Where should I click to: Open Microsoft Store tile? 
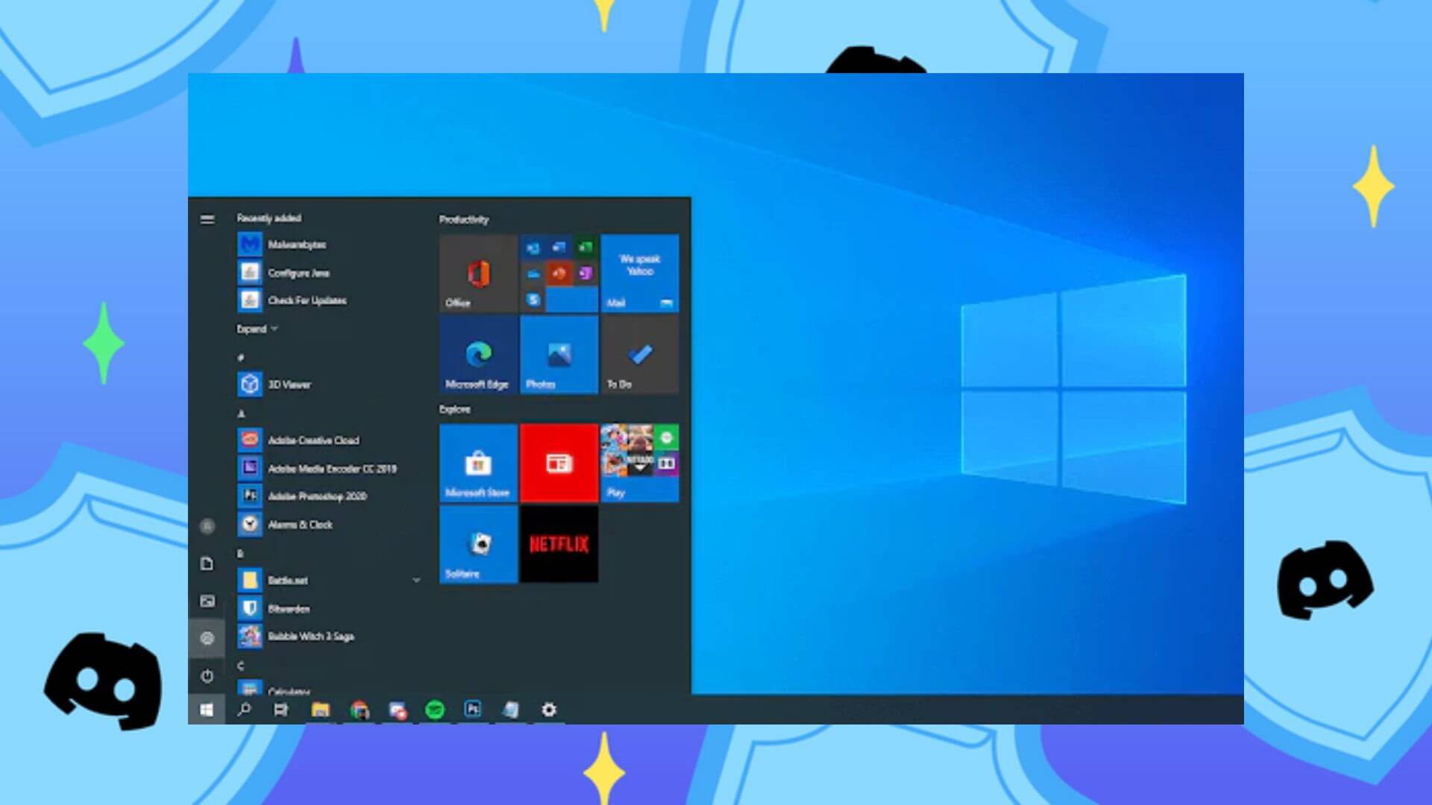(478, 463)
